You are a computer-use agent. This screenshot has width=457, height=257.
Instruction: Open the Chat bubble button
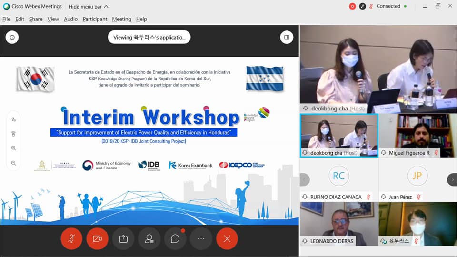tap(175, 238)
